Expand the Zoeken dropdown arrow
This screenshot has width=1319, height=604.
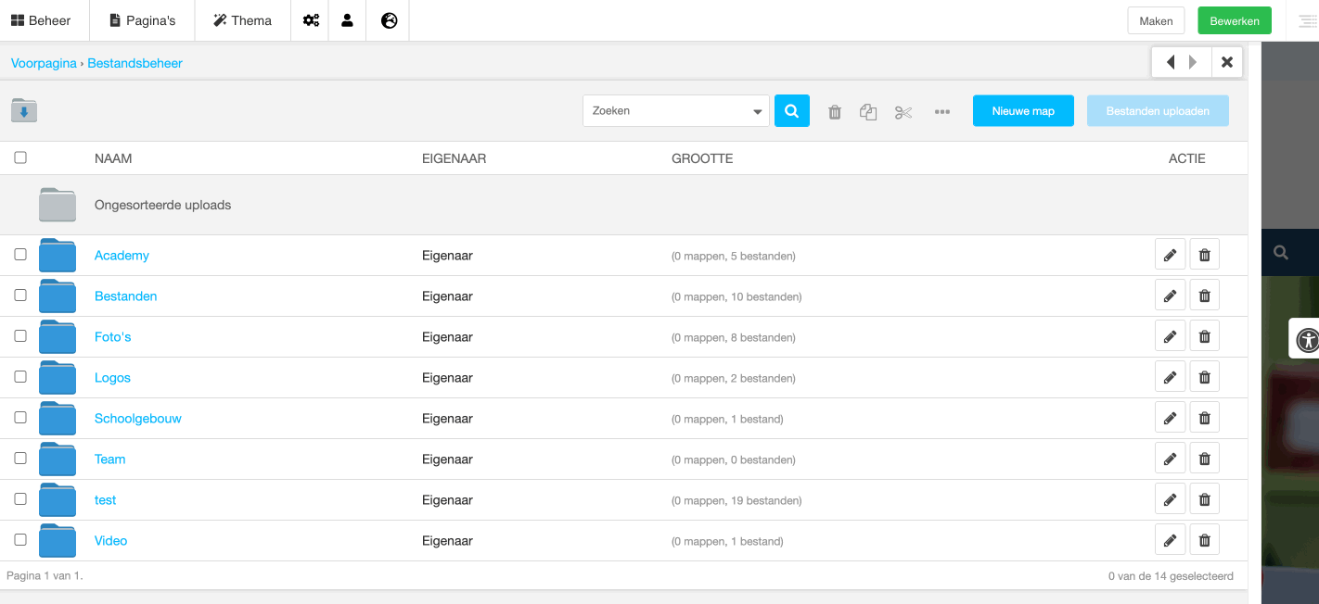pos(757,112)
